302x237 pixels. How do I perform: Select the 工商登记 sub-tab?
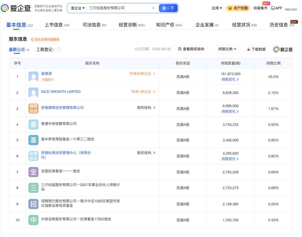pyautogui.click(x=44, y=49)
